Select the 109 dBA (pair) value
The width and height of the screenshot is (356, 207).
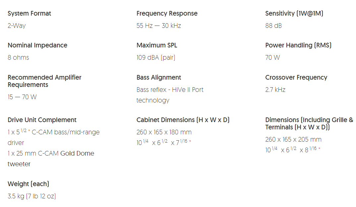click(156, 57)
